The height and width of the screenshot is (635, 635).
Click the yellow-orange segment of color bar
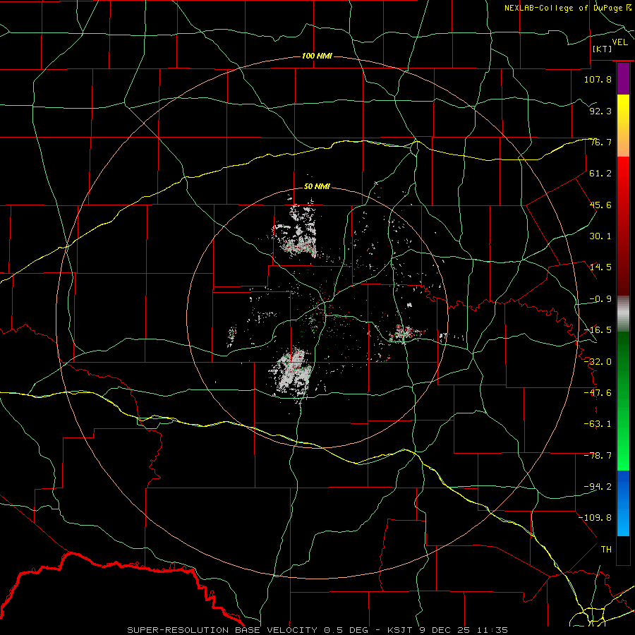coord(623,126)
